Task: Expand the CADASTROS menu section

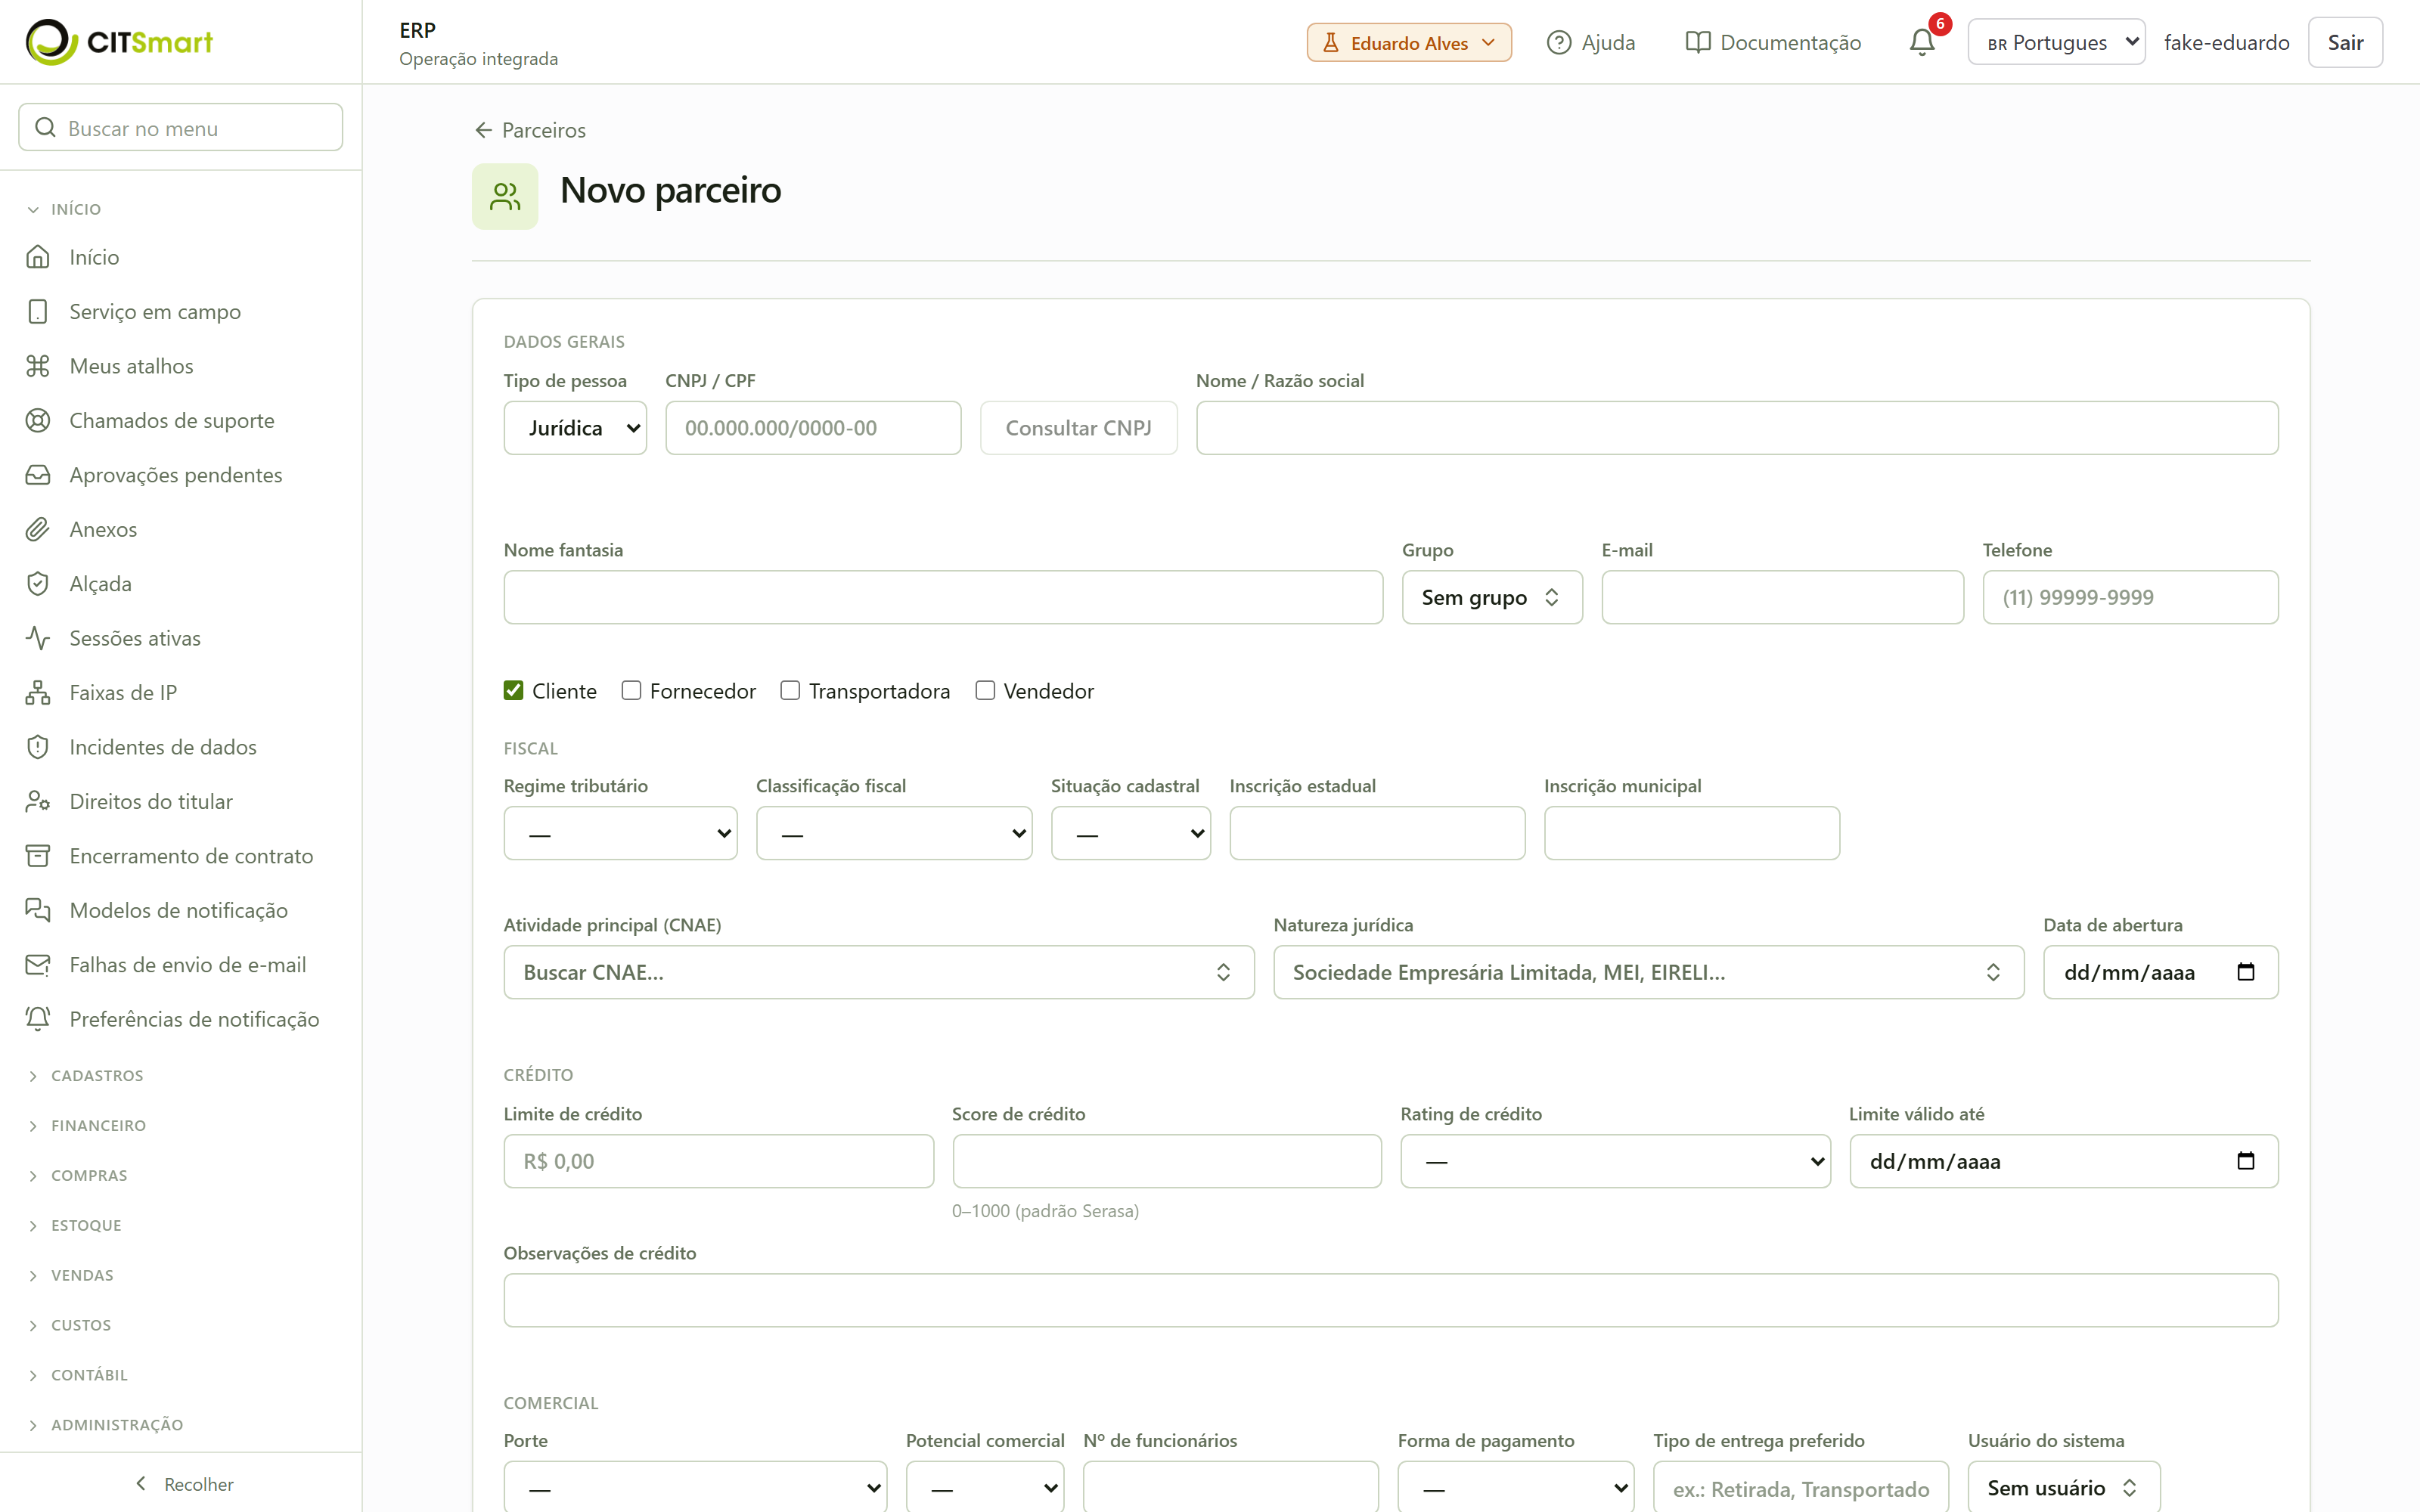Action: 97,1076
